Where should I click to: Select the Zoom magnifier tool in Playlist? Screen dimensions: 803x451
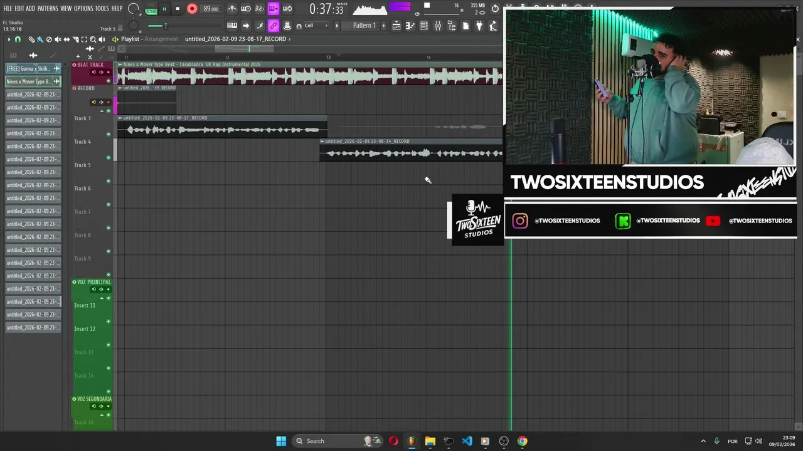tap(93, 39)
